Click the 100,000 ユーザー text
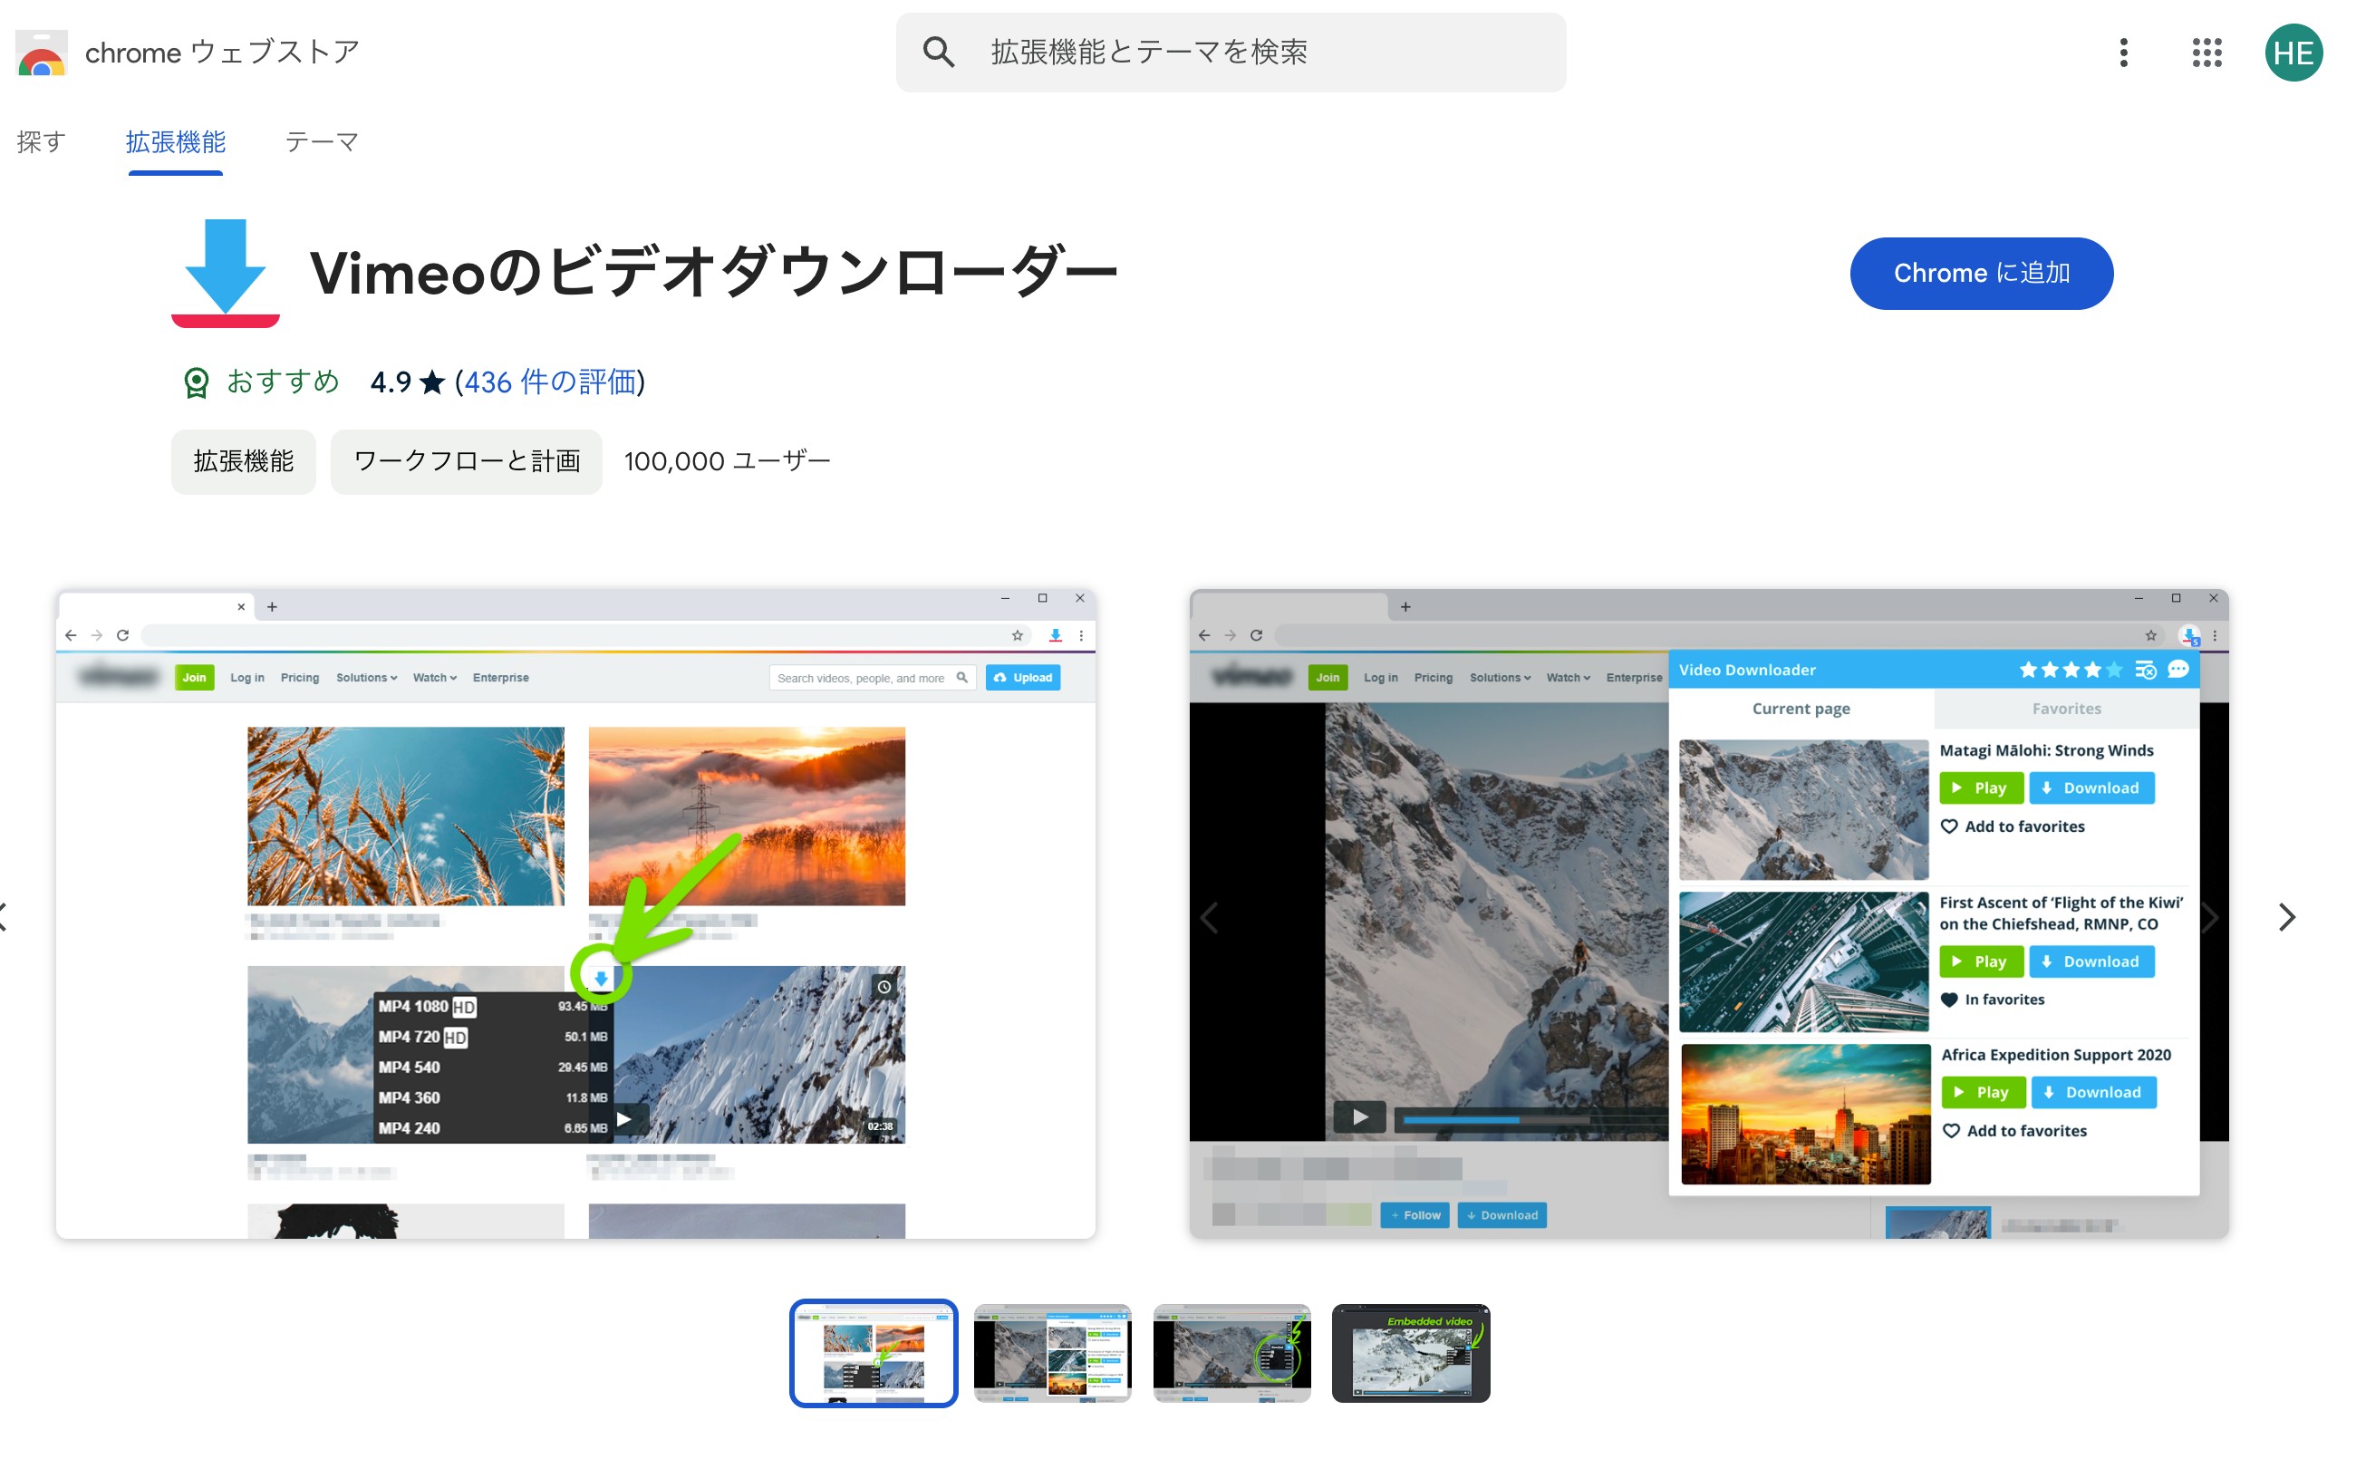2356x1459 pixels. point(727,461)
